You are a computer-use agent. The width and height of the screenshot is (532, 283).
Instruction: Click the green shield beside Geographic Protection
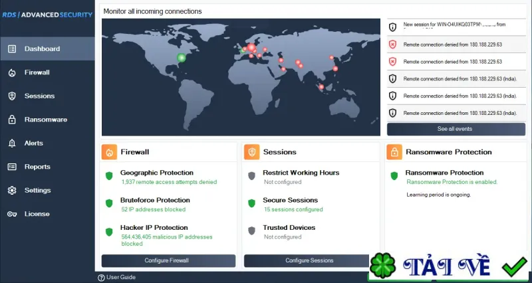coord(109,176)
